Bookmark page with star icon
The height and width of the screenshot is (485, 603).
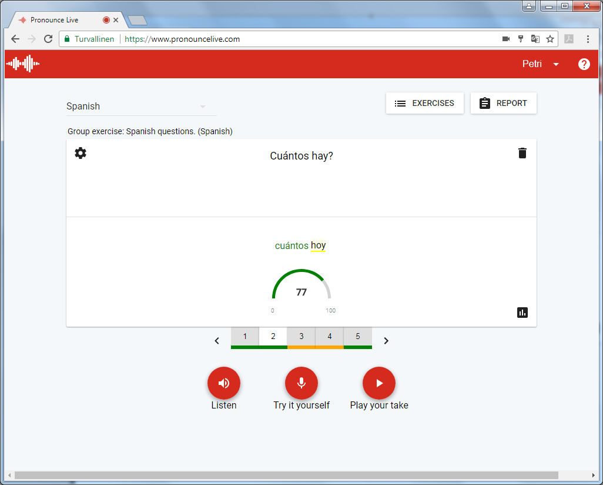(550, 39)
